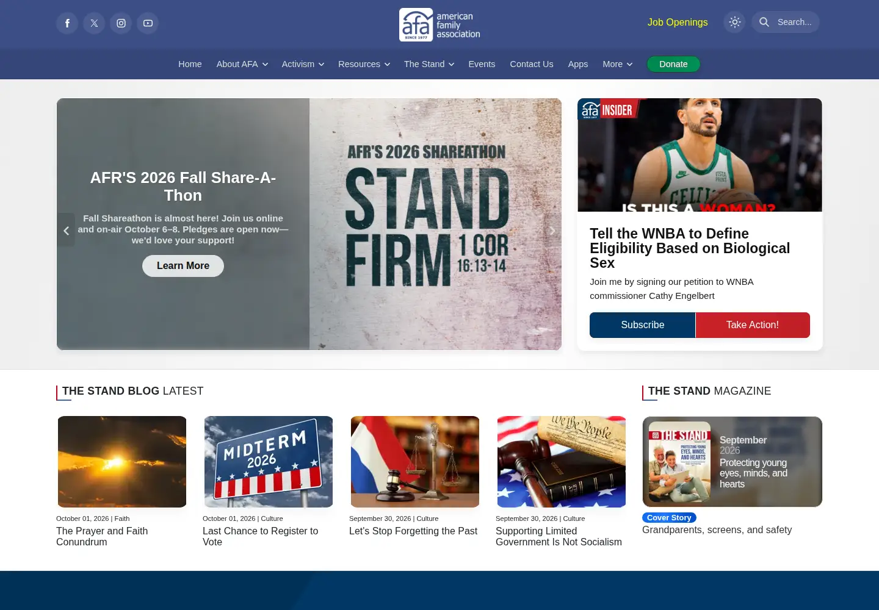Open the Stand Firm Shareathon banner image
The image size is (879, 610).
click(435, 224)
